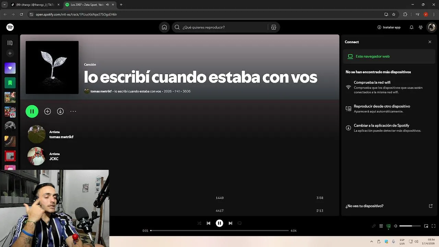
Task: Seek within the song progress bar
Action: (x=219, y=231)
